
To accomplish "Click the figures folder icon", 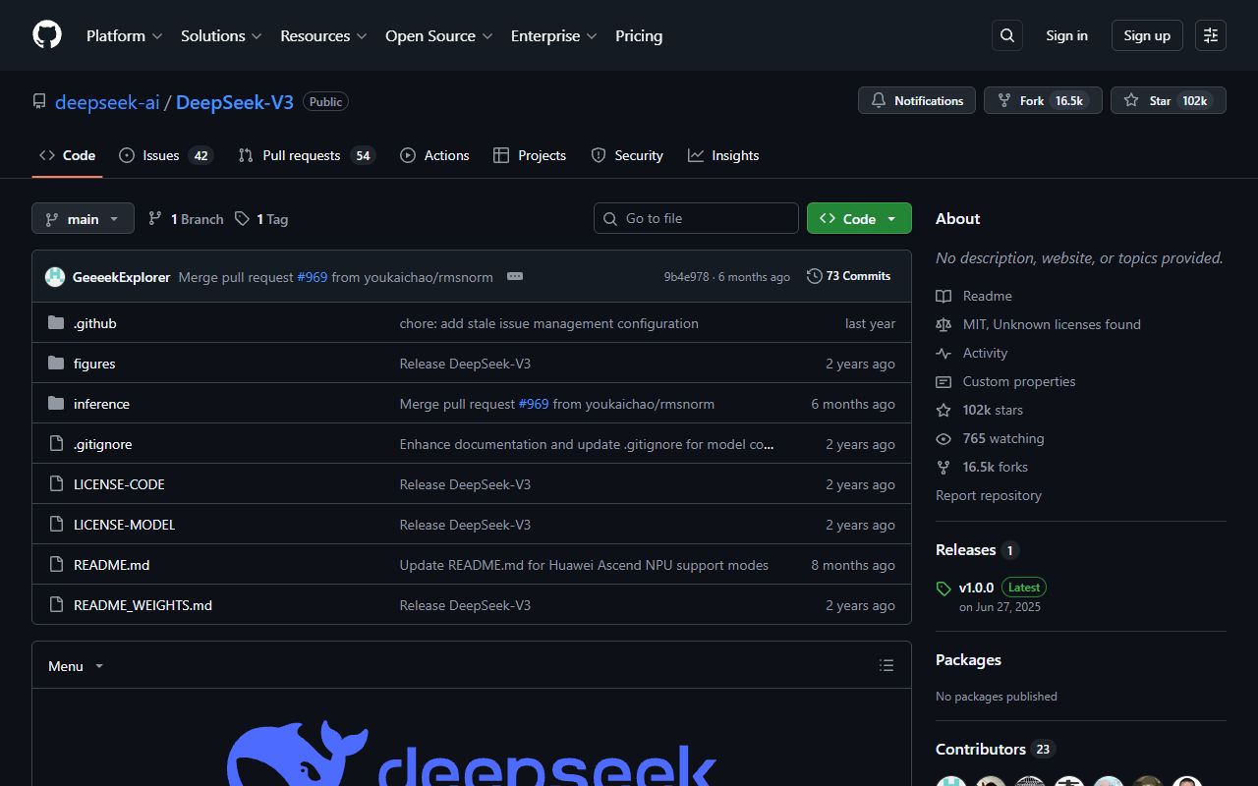I will 56,363.
